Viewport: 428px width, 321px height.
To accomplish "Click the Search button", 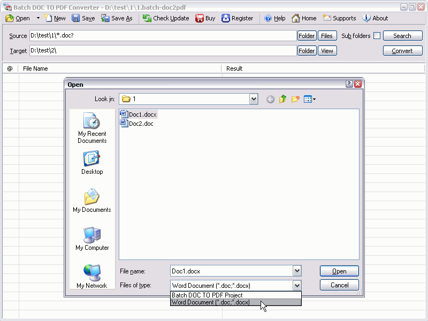I will click(403, 36).
